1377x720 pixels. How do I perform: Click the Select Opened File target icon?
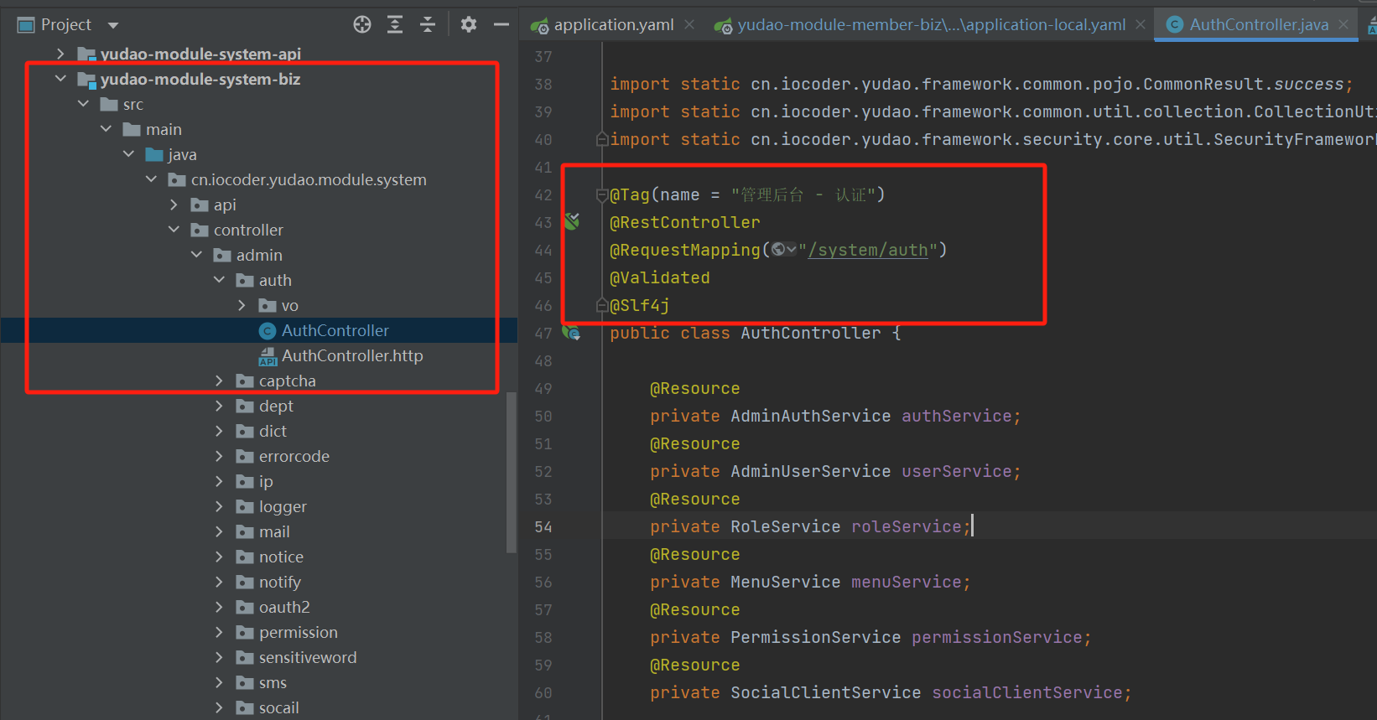click(x=362, y=24)
